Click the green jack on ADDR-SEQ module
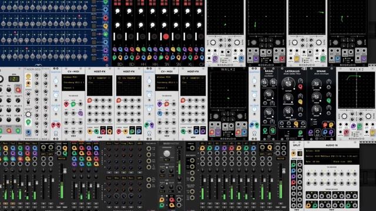This screenshot has width=376, height=211. pyautogui.click(x=28, y=122)
